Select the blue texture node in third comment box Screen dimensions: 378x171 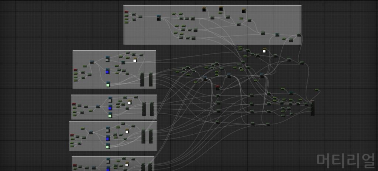tap(110, 107)
